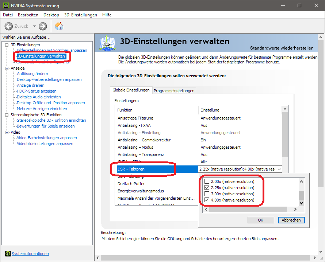Open the Systeminformationen link
This screenshot has height=262, width=325.
click(30, 254)
